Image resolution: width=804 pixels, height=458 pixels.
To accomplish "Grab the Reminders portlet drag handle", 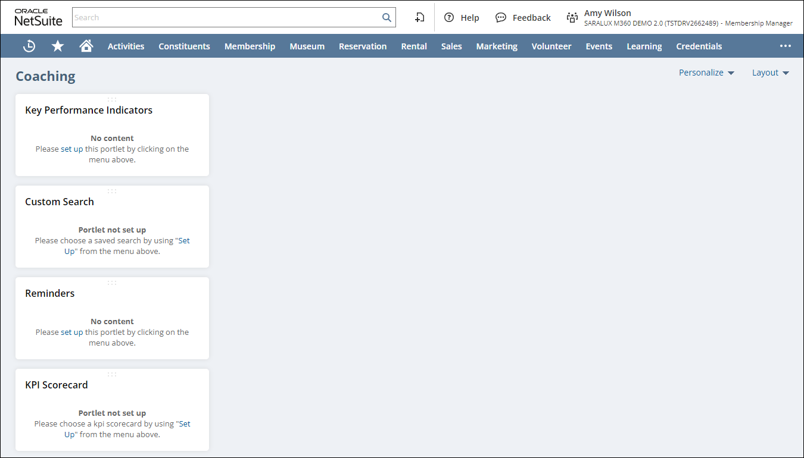I will coord(112,283).
